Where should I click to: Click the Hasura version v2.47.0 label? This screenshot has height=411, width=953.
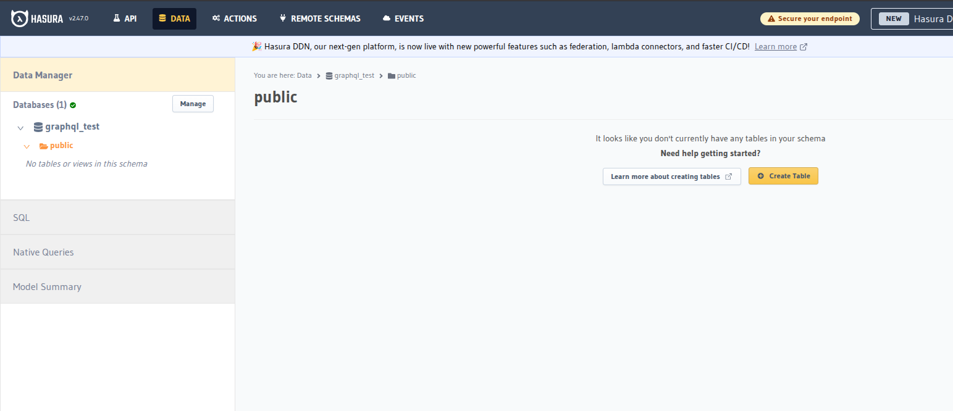(x=78, y=19)
